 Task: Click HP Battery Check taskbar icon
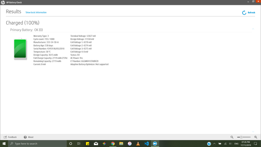(155, 143)
